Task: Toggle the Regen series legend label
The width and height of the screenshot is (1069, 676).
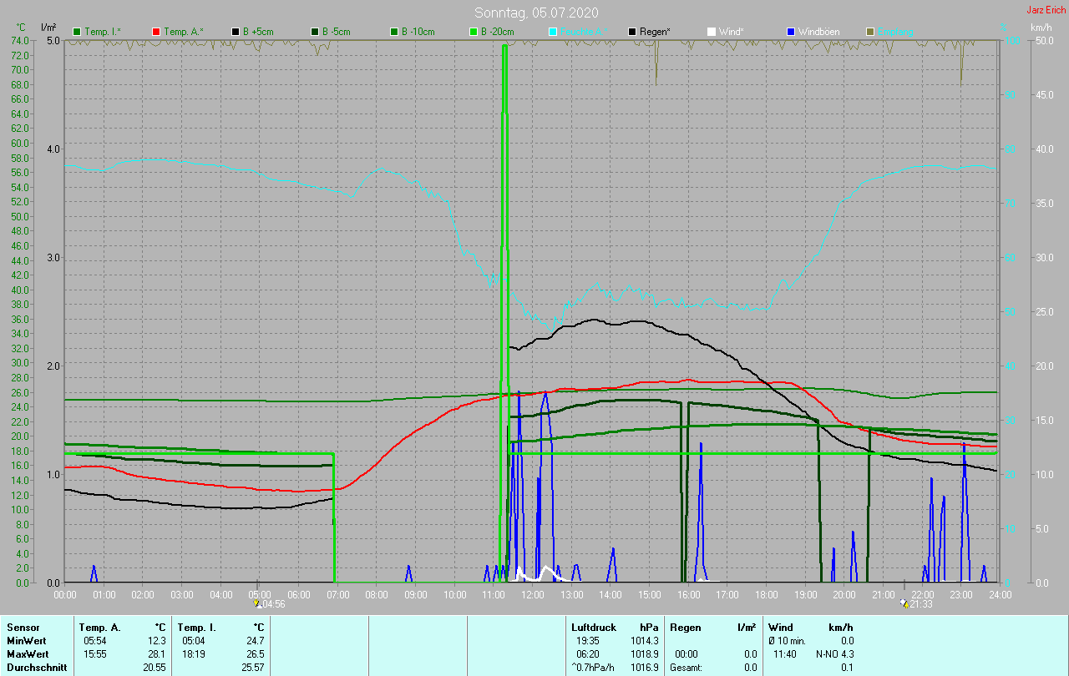Action: click(656, 32)
